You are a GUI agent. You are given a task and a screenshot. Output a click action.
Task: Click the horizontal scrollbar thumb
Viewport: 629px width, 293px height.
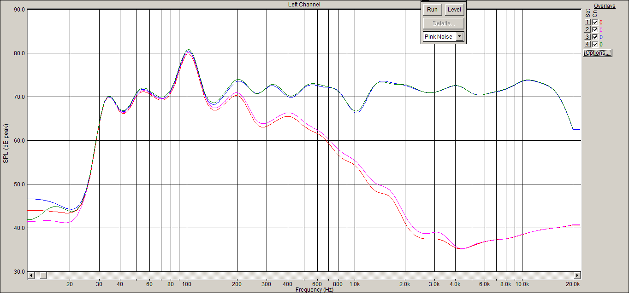pyautogui.click(x=43, y=275)
